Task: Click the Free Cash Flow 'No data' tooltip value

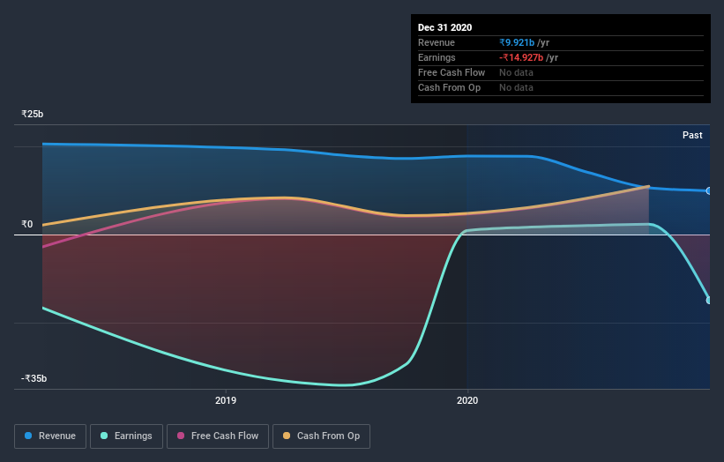Action: pos(516,72)
